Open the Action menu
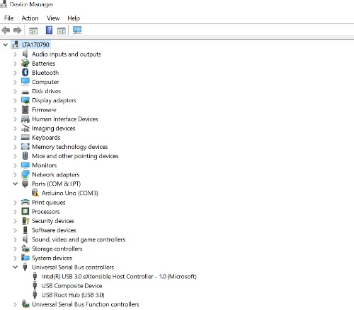This screenshot has height=310, width=354. 30,18
